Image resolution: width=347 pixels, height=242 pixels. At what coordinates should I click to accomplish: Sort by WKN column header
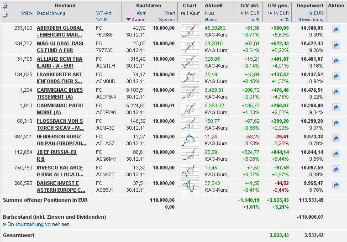coord(101,20)
